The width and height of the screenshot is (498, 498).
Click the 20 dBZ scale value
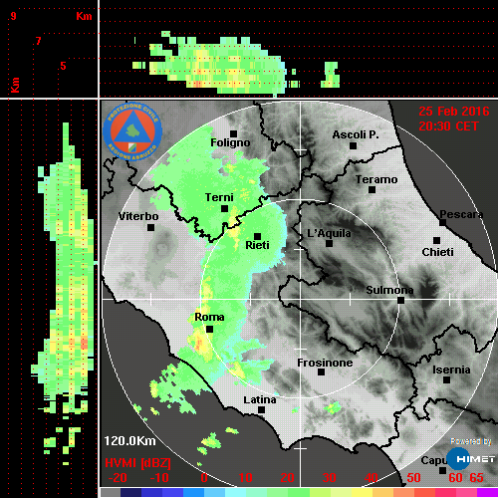click(288, 478)
